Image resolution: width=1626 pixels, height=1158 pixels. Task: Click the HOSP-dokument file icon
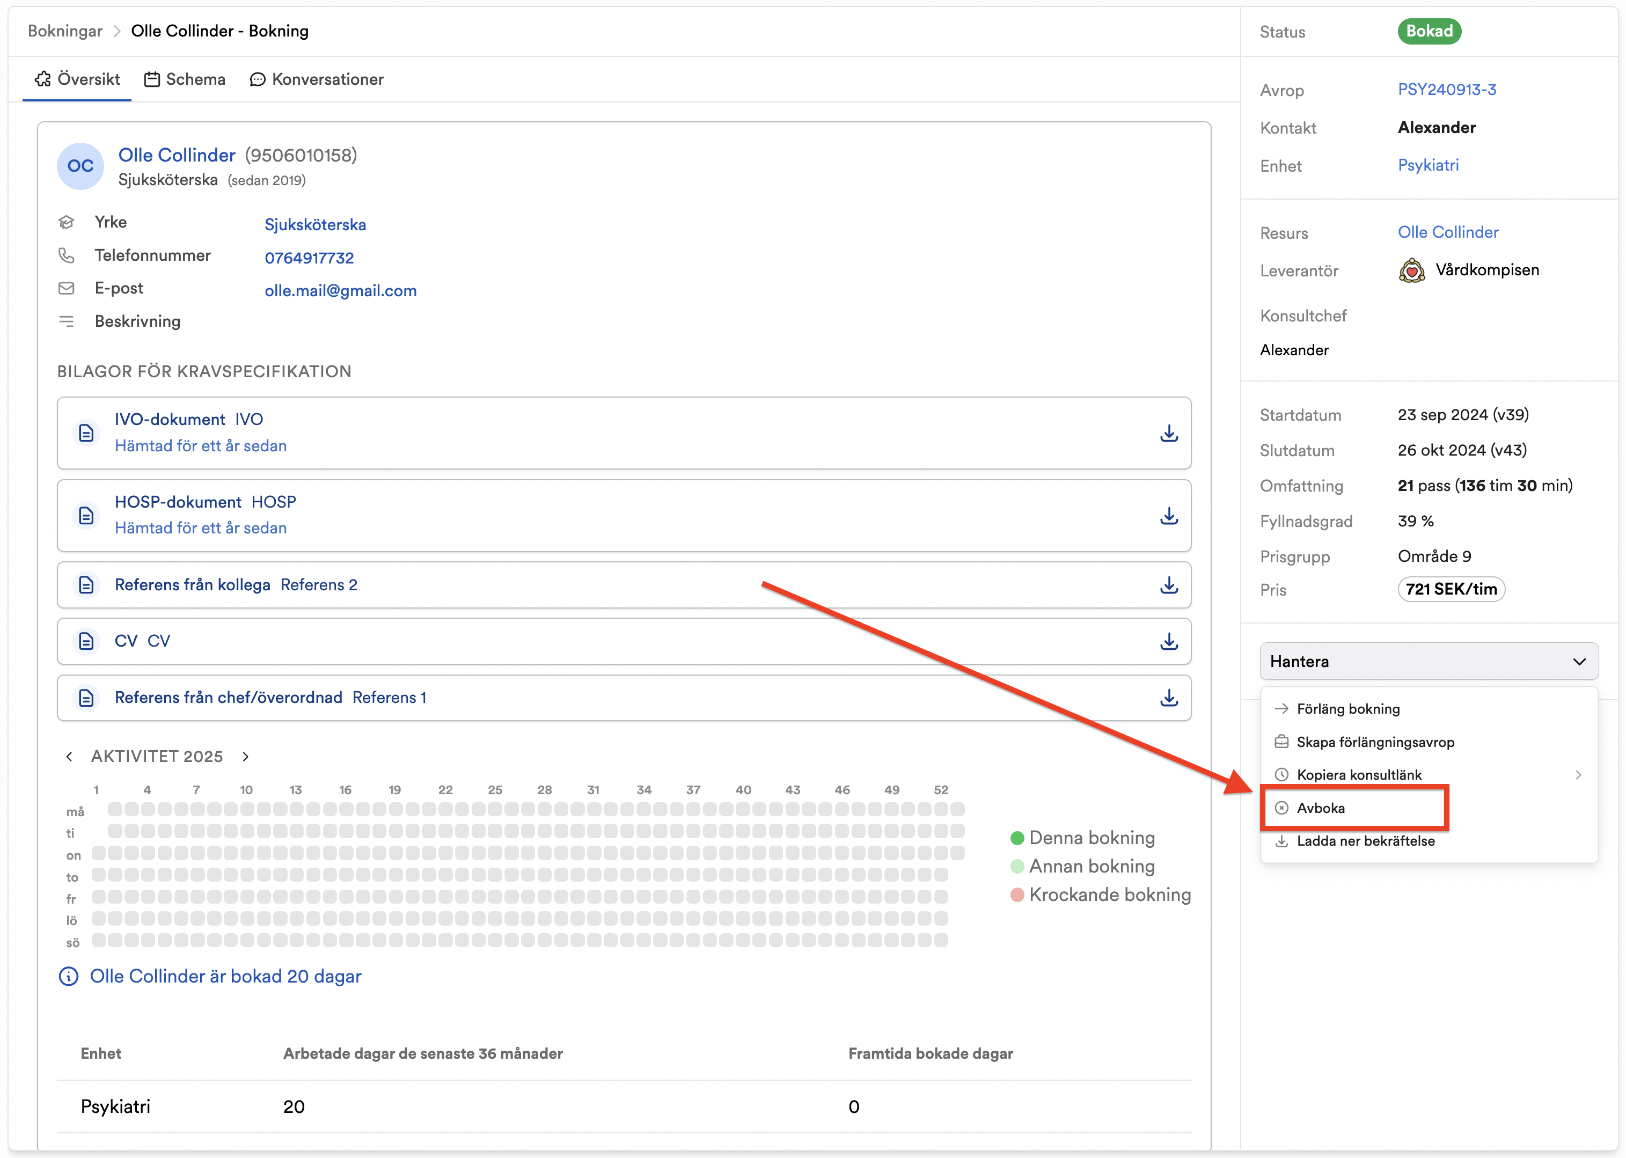[86, 516]
